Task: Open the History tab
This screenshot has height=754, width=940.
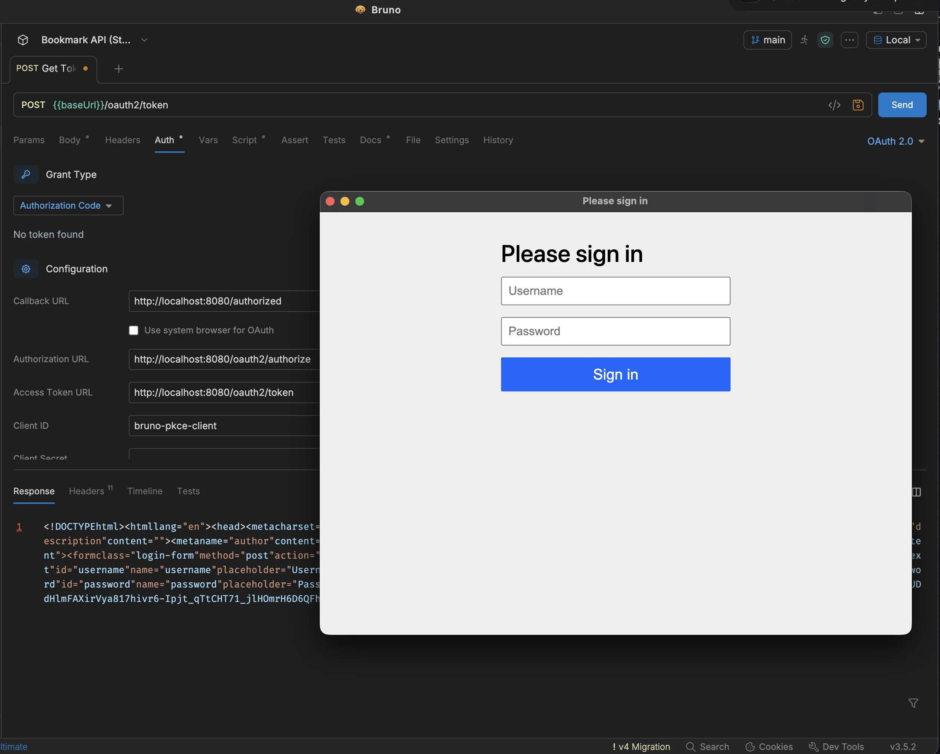Action: coord(498,140)
